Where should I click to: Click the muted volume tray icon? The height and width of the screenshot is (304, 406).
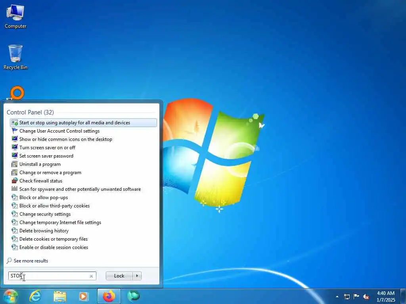tap(366, 297)
